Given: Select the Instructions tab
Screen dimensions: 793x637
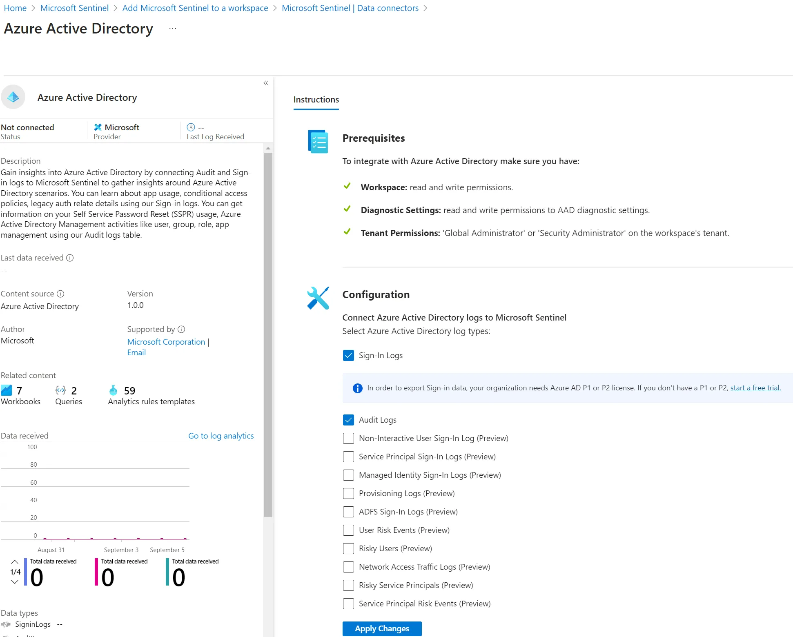Looking at the screenshot, I should coord(316,100).
